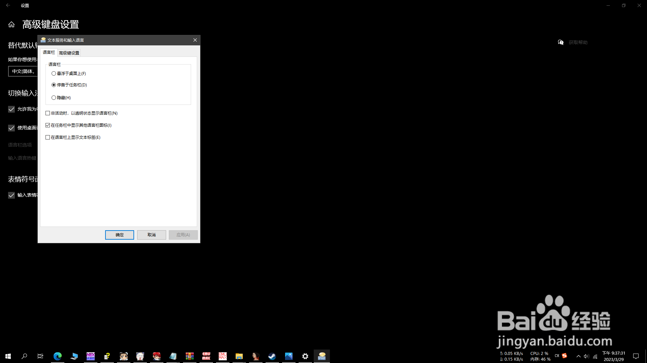647x363 pixels.
Task: Open Task View on the taskbar
Action: tap(40, 356)
